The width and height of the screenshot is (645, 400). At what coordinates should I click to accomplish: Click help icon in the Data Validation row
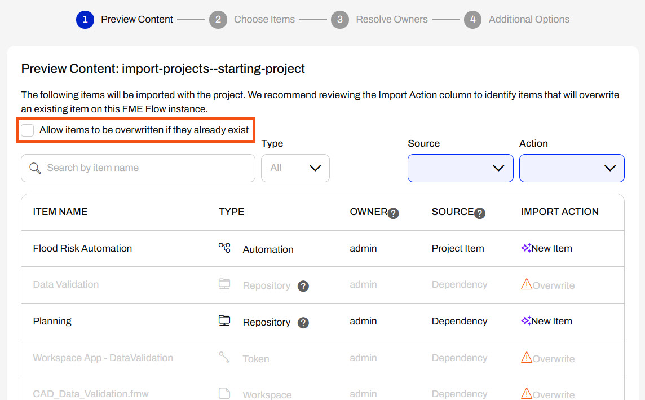click(303, 286)
